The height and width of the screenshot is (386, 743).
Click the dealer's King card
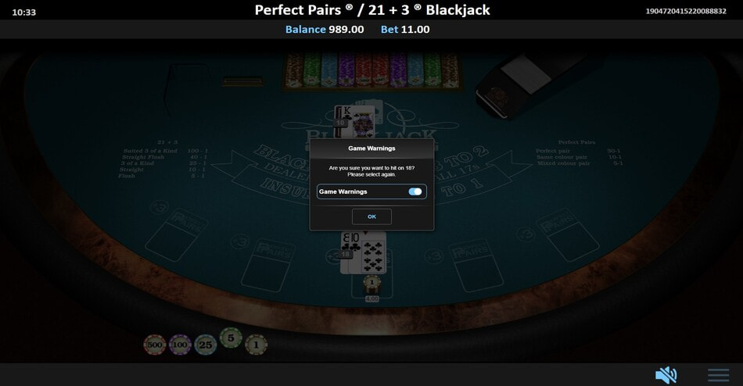[x=353, y=122]
